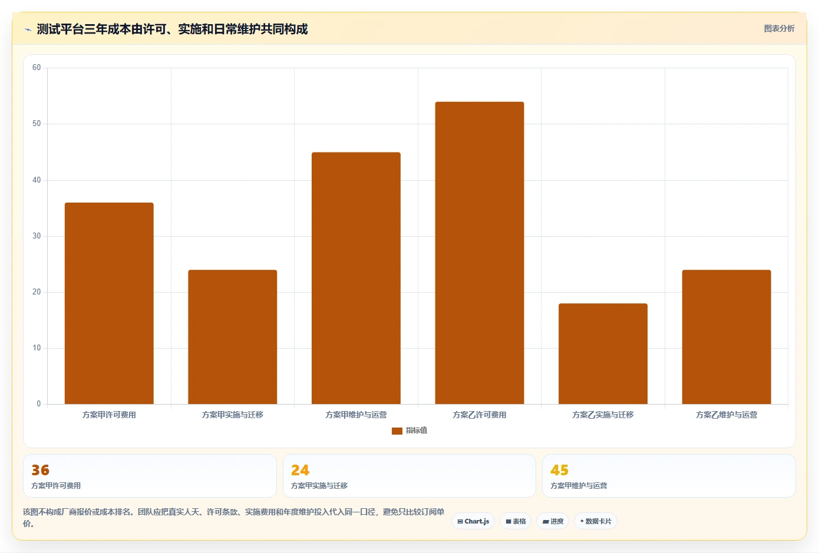The height and width of the screenshot is (553, 819).
Task: Open the card showing value 36
Action: (x=150, y=476)
